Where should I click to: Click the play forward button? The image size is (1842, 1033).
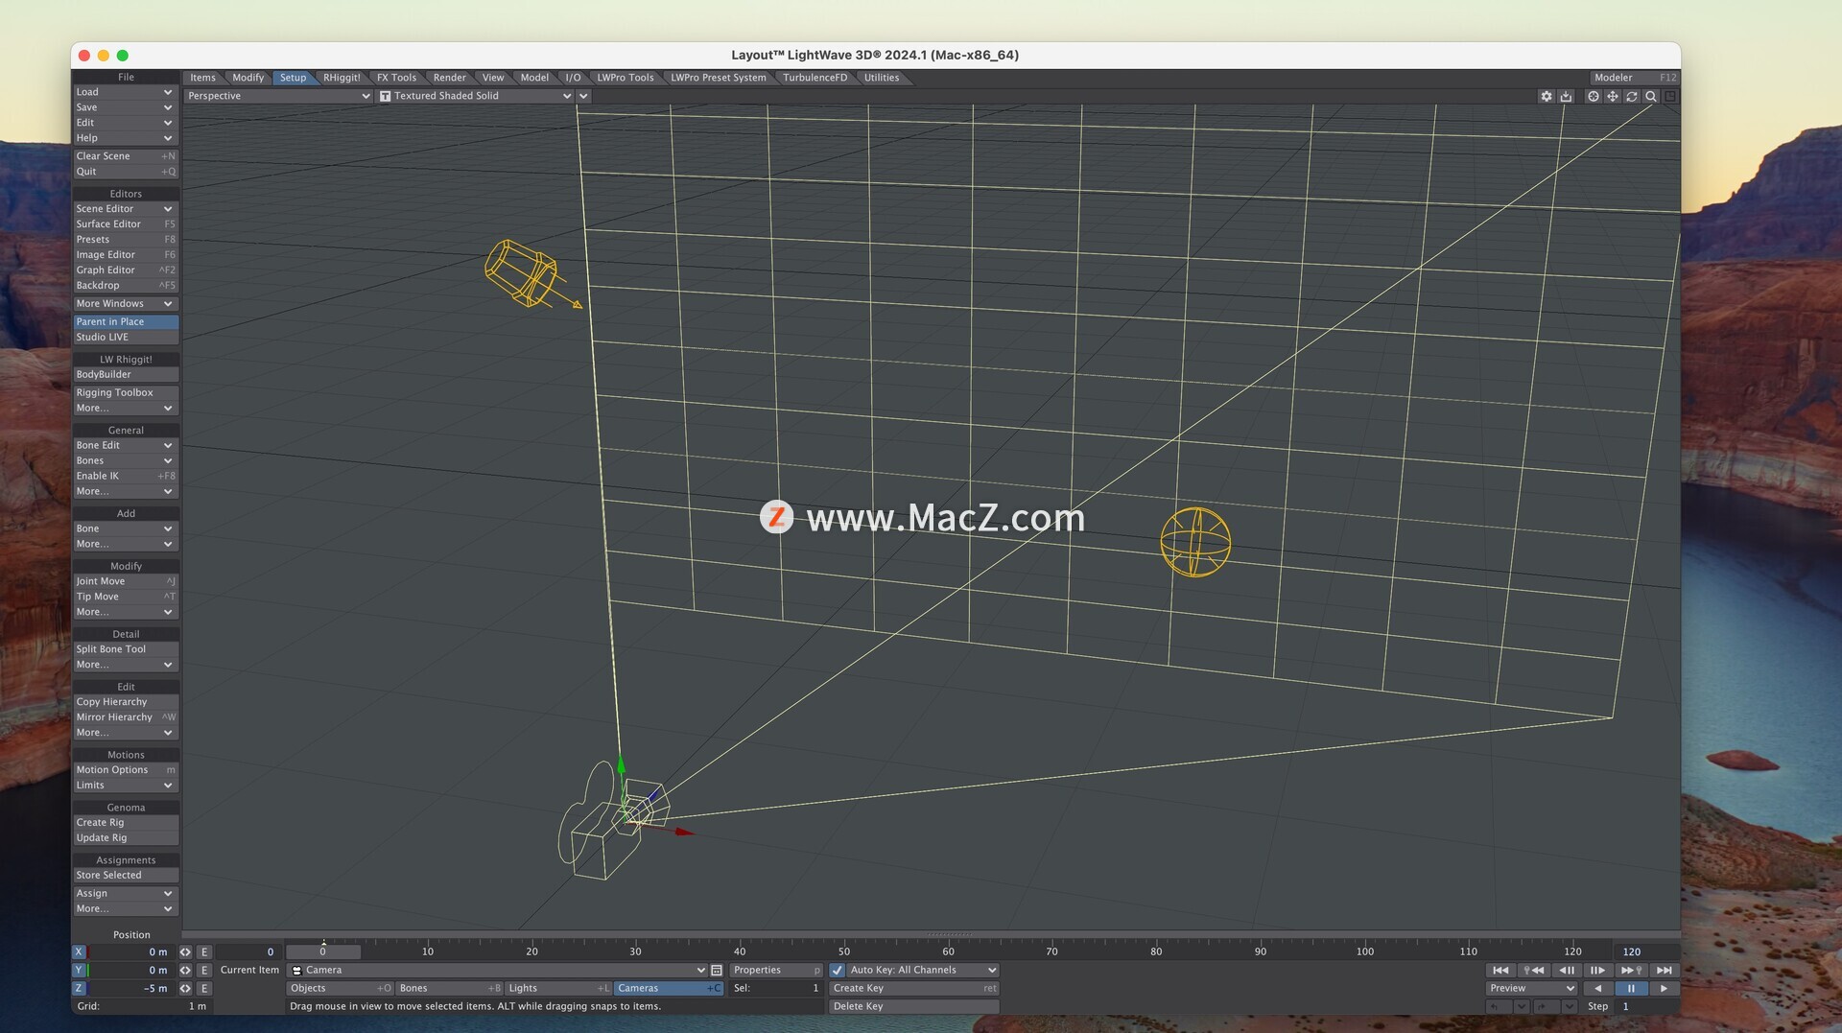point(1664,989)
